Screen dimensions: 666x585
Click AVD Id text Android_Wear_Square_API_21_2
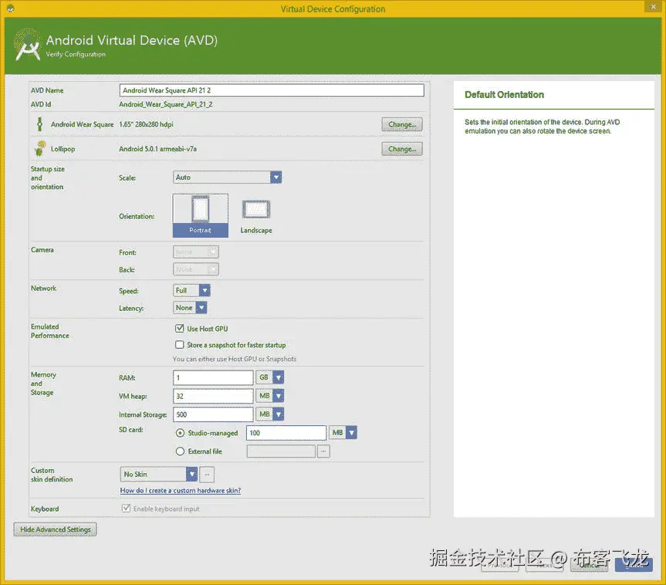166,104
